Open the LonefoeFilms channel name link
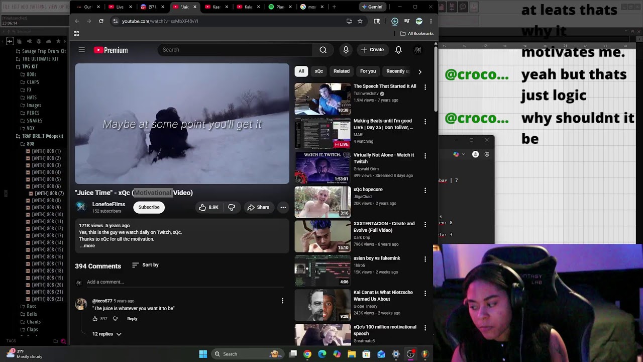This screenshot has height=362, width=643. (x=109, y=205)
